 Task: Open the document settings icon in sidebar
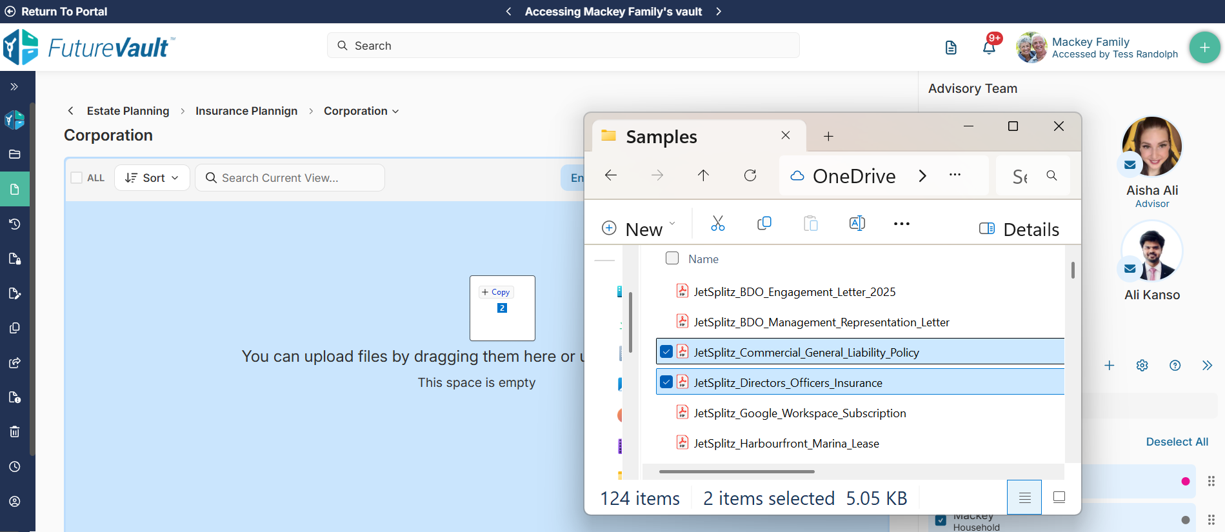[14, 397]
